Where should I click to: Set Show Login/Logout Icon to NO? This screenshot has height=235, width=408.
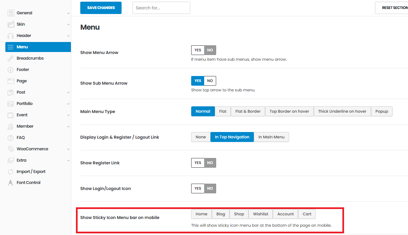210,188
